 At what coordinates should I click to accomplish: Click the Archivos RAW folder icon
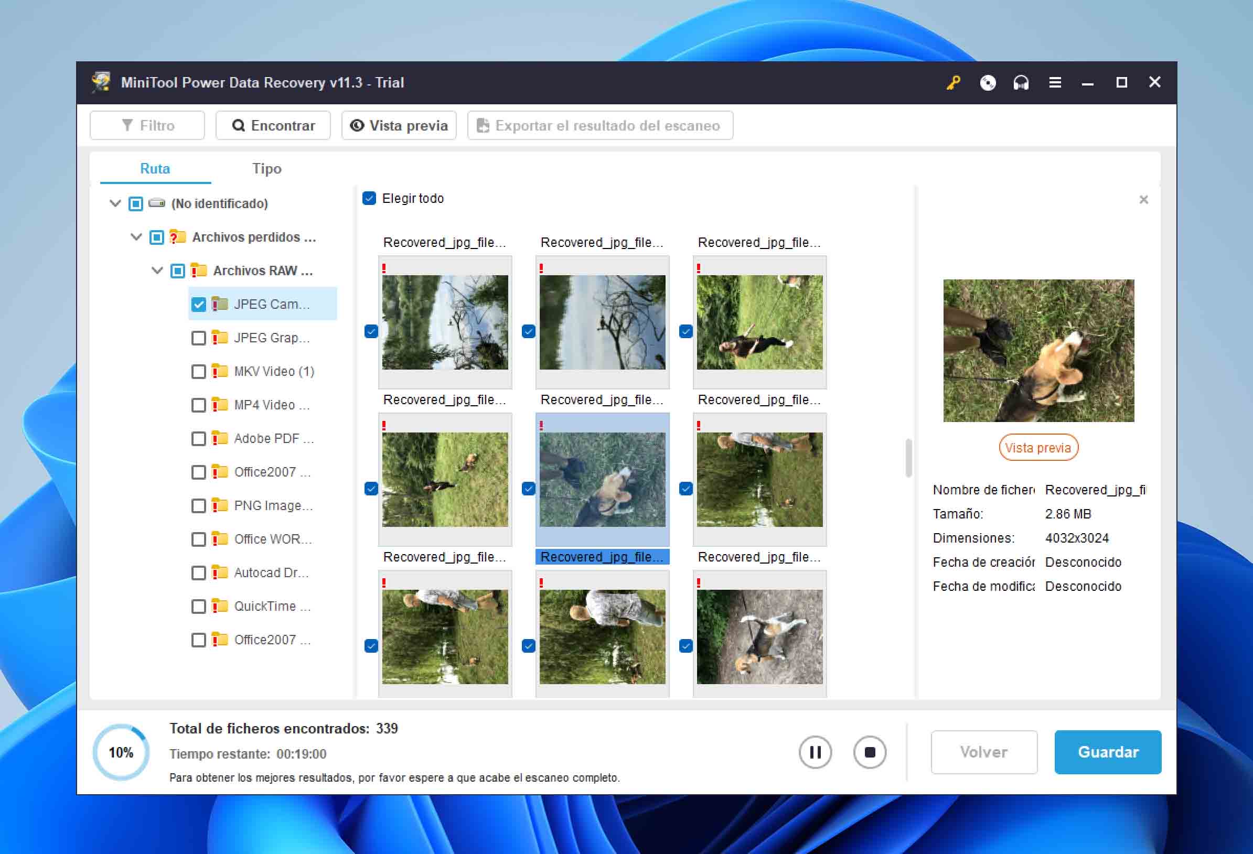pos(199,271)
